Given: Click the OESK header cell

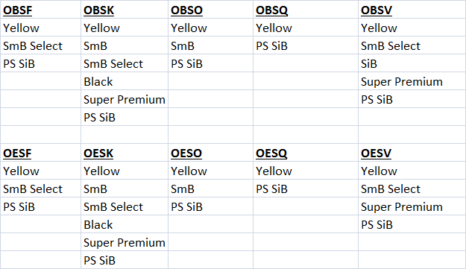Looking at the screenshot, I should [x=125, y=153].
